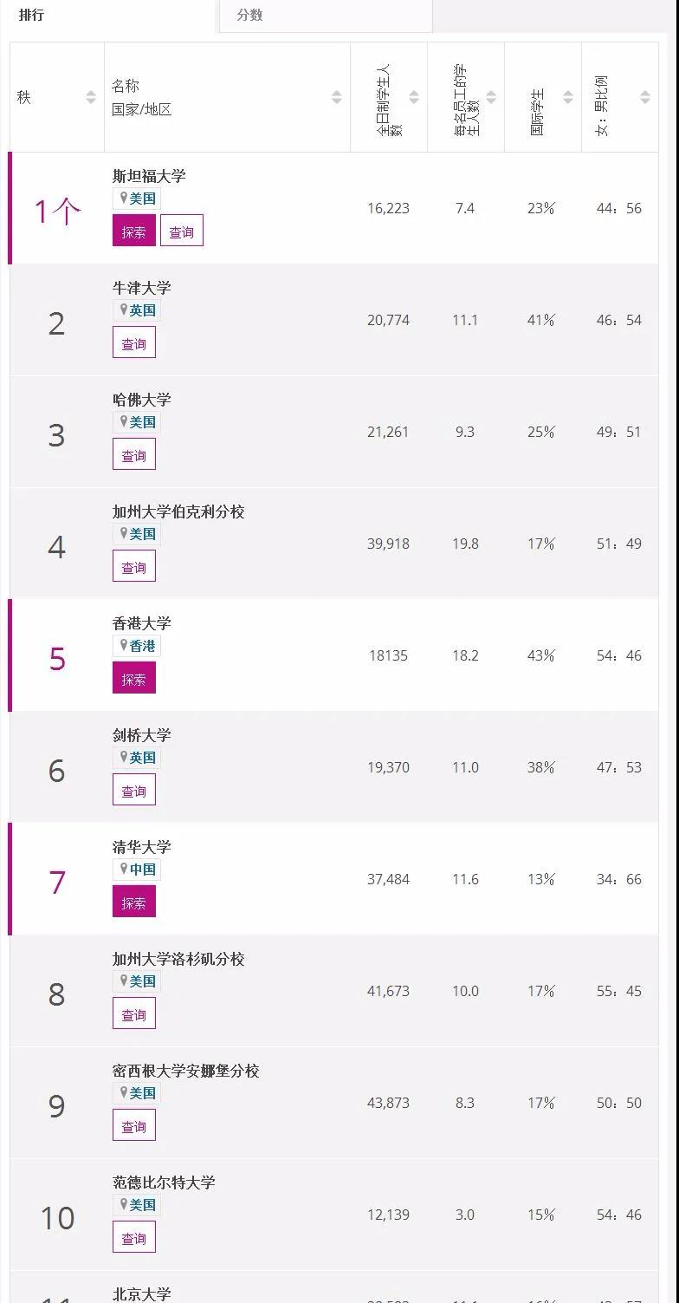This screenshot has height=1303, width=679.
Task: Sort by name/country column arrows
Action: 337,98
